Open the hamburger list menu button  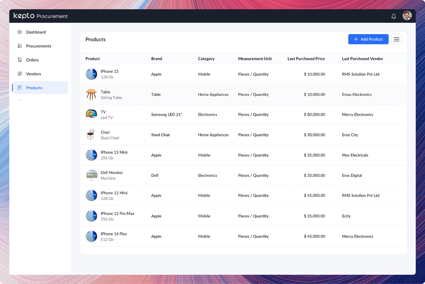tap(396, 39)
